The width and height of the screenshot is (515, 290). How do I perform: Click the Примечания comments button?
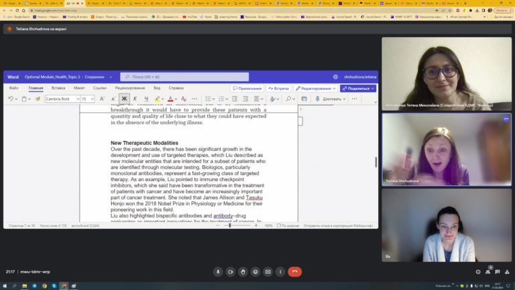click(247, 88)
